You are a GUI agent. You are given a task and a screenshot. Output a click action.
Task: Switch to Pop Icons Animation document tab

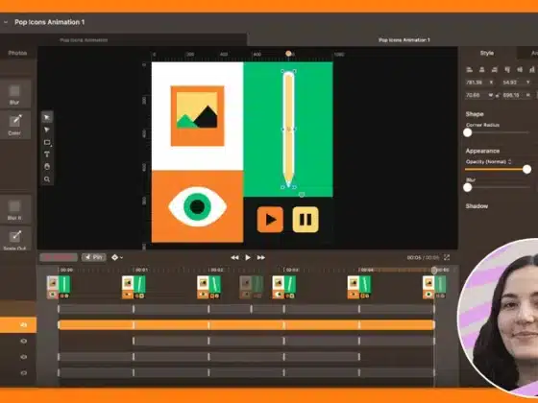84,40
